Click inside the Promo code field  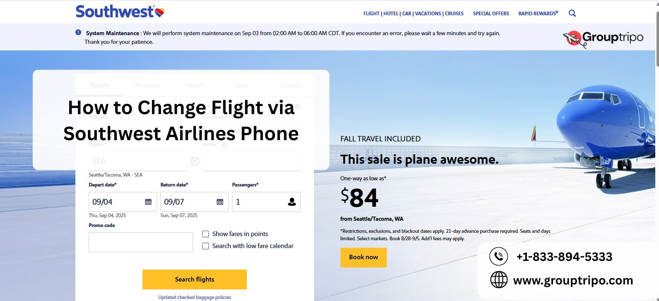pos(140,242)
